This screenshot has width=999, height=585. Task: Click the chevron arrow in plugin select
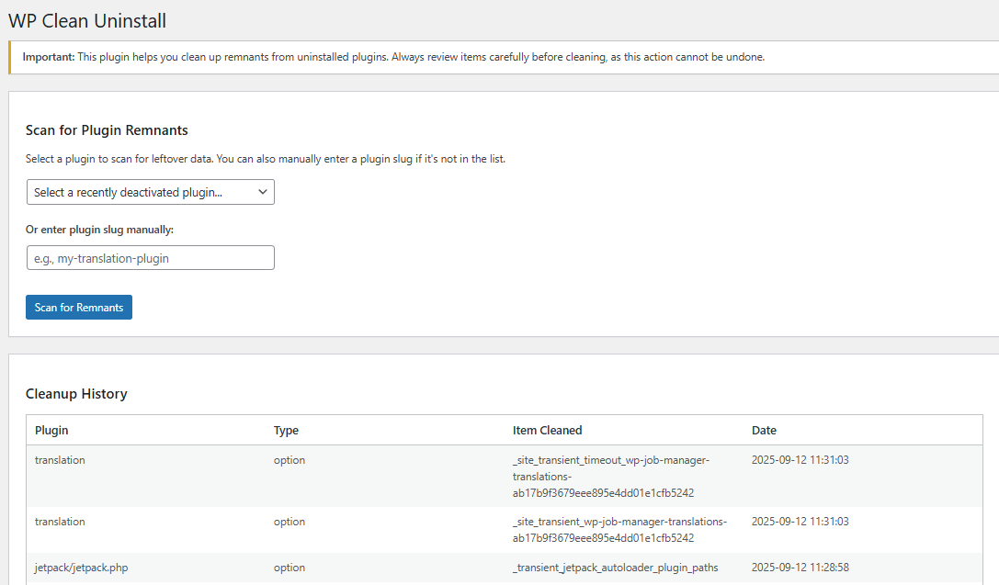coord(262,192)
